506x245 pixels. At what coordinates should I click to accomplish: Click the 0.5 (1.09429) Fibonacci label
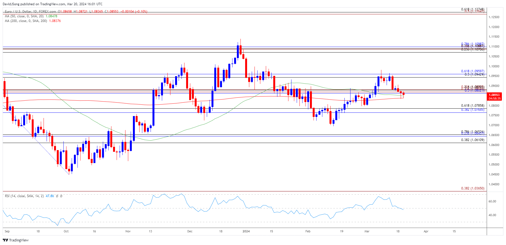[x=474, y=75]
